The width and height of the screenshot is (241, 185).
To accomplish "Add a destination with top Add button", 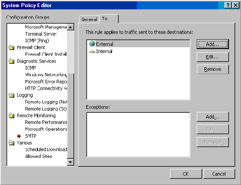I will 213,44.
